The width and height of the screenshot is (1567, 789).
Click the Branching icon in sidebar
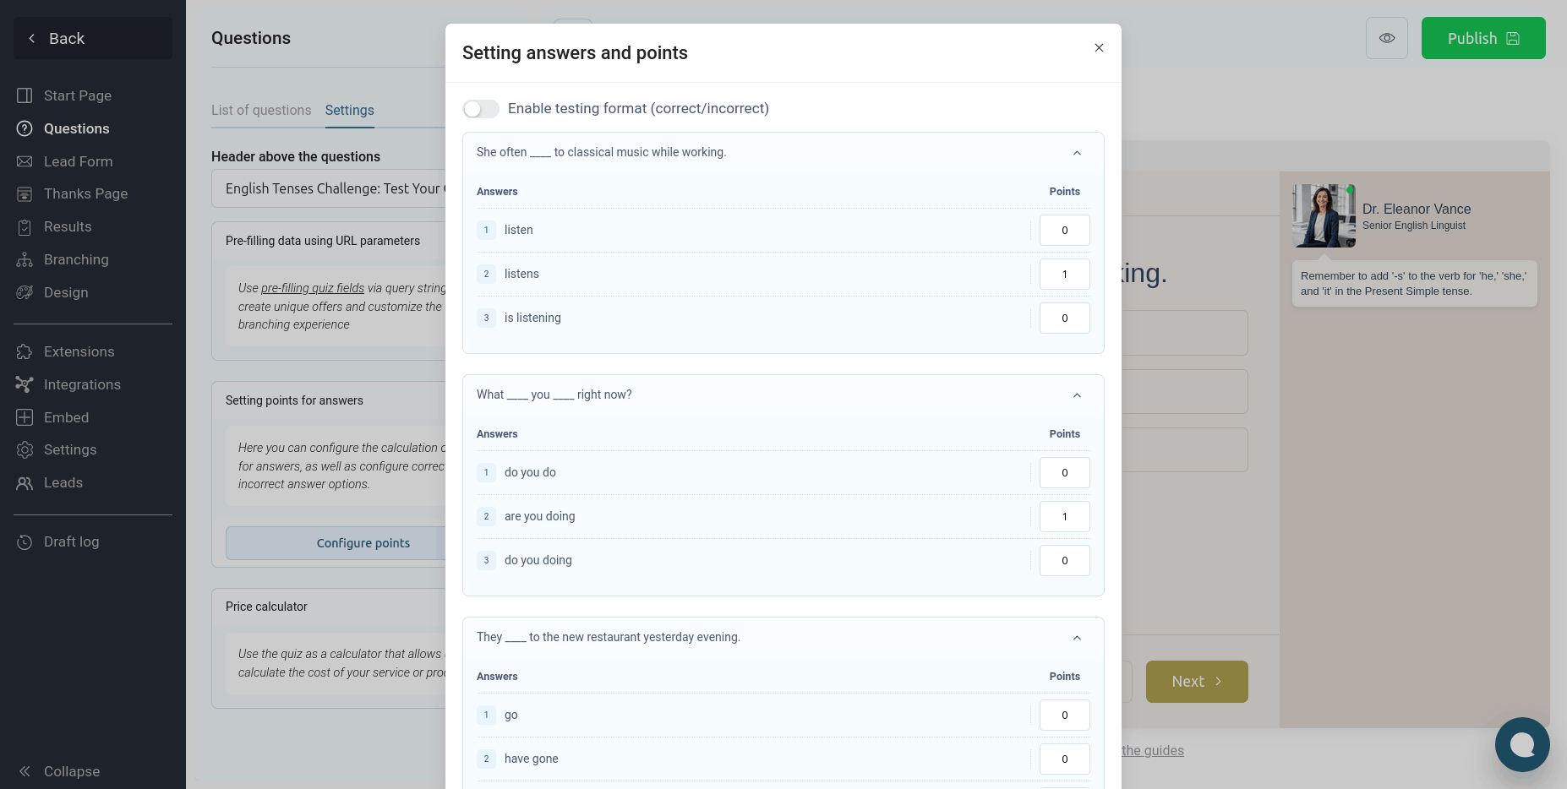[25, 259]
